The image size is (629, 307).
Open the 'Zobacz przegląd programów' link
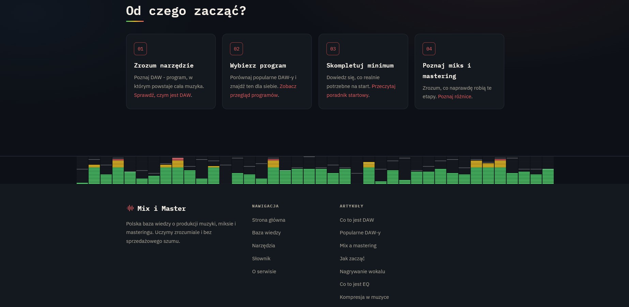(x=263, y=91)
